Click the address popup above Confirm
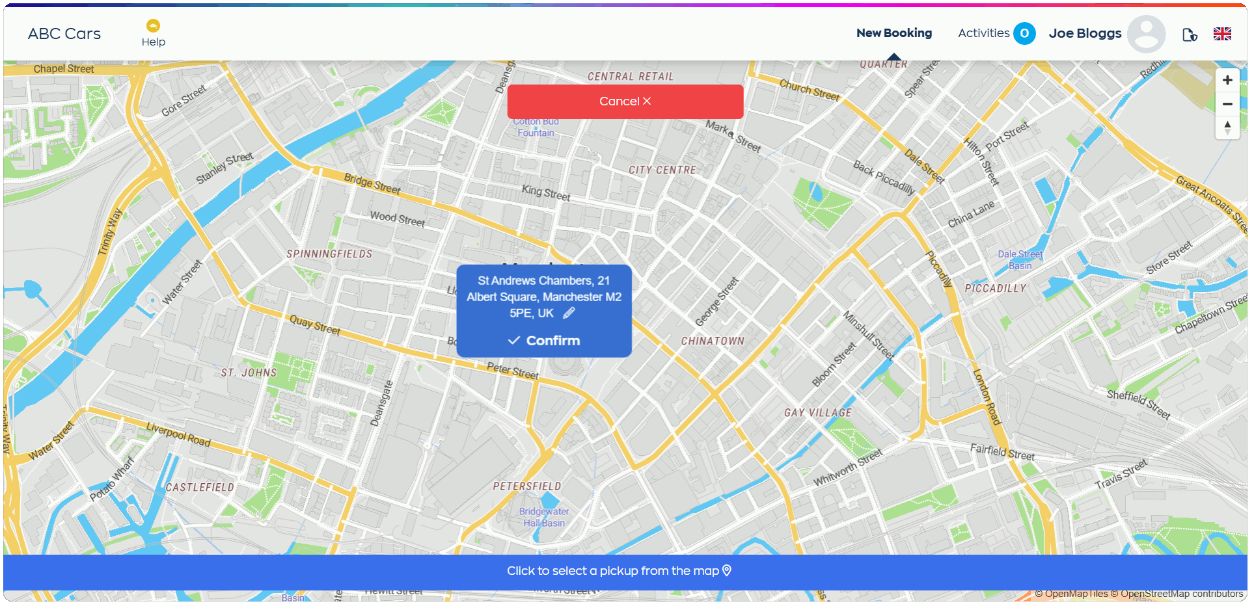1254x608 pixels. [x=544, y=297]
